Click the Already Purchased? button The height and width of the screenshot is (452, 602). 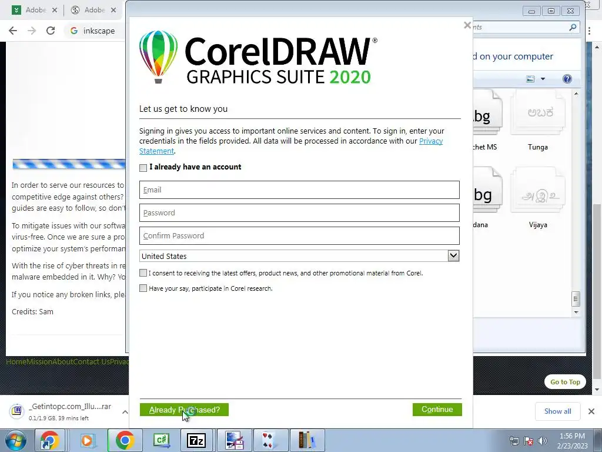[184, 410]
